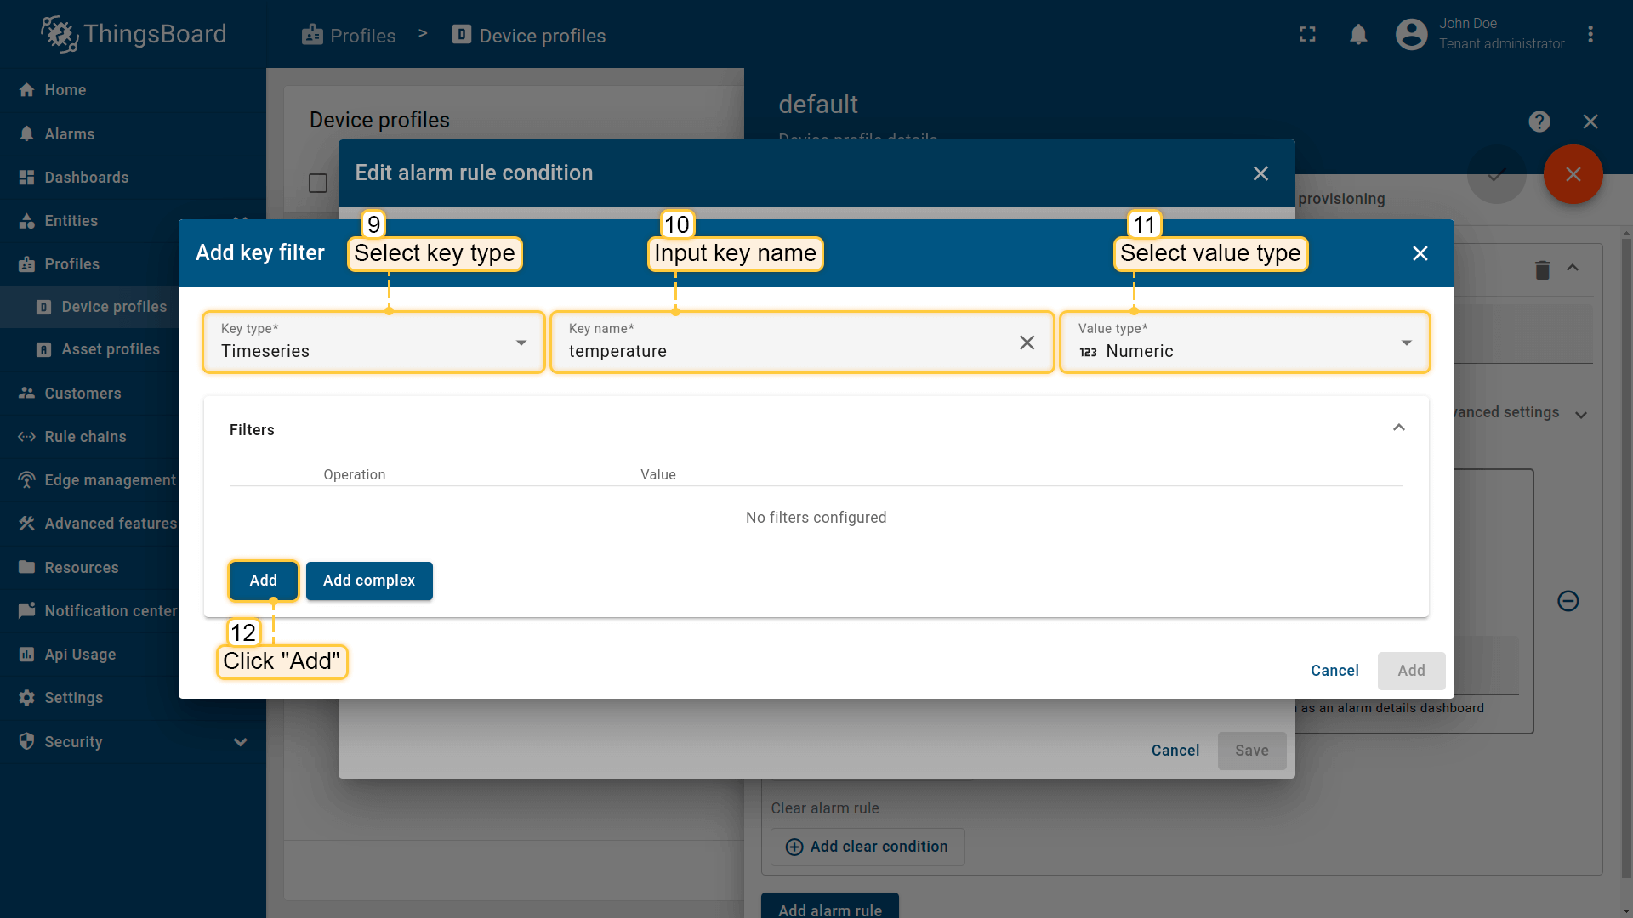Click the trash delete icon
The height and width of the screenshot is (918, 1633).
(x=1542, y=270)
